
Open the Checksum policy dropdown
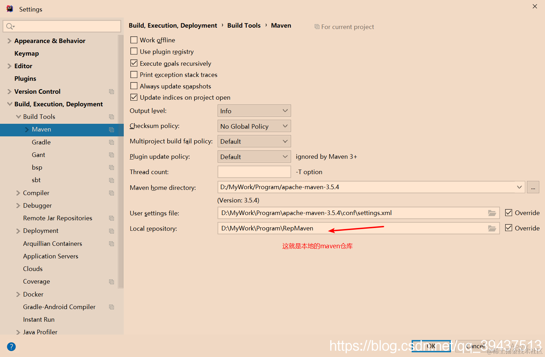tap(254, 126)
